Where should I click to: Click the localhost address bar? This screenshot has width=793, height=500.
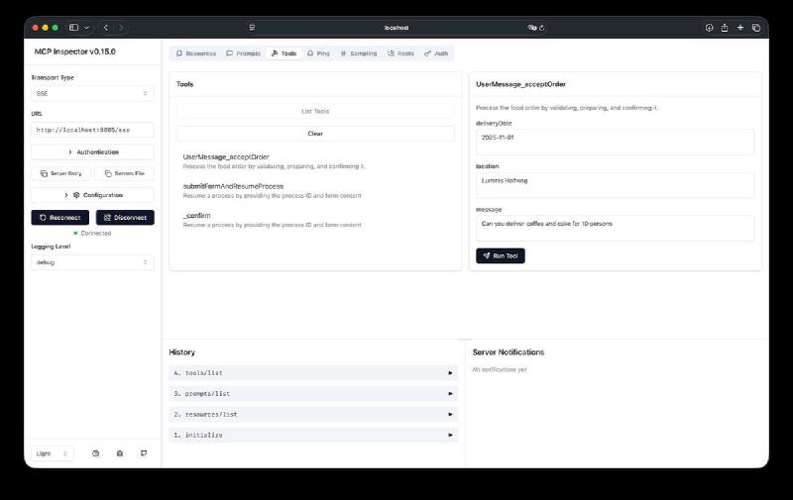(396, 28)
